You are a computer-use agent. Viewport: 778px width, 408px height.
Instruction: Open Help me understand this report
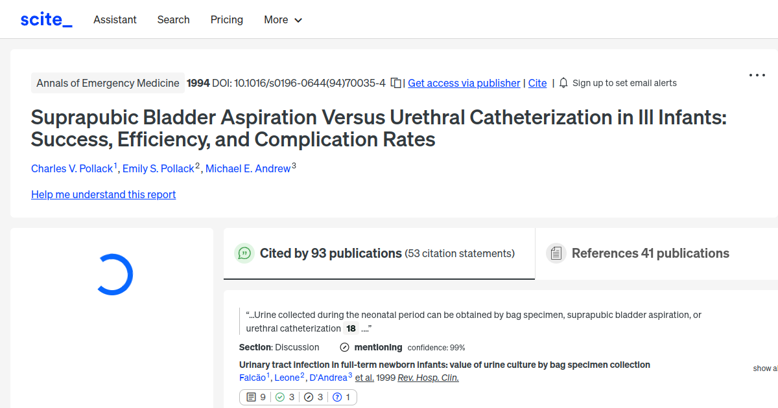[x=103, y=194]
